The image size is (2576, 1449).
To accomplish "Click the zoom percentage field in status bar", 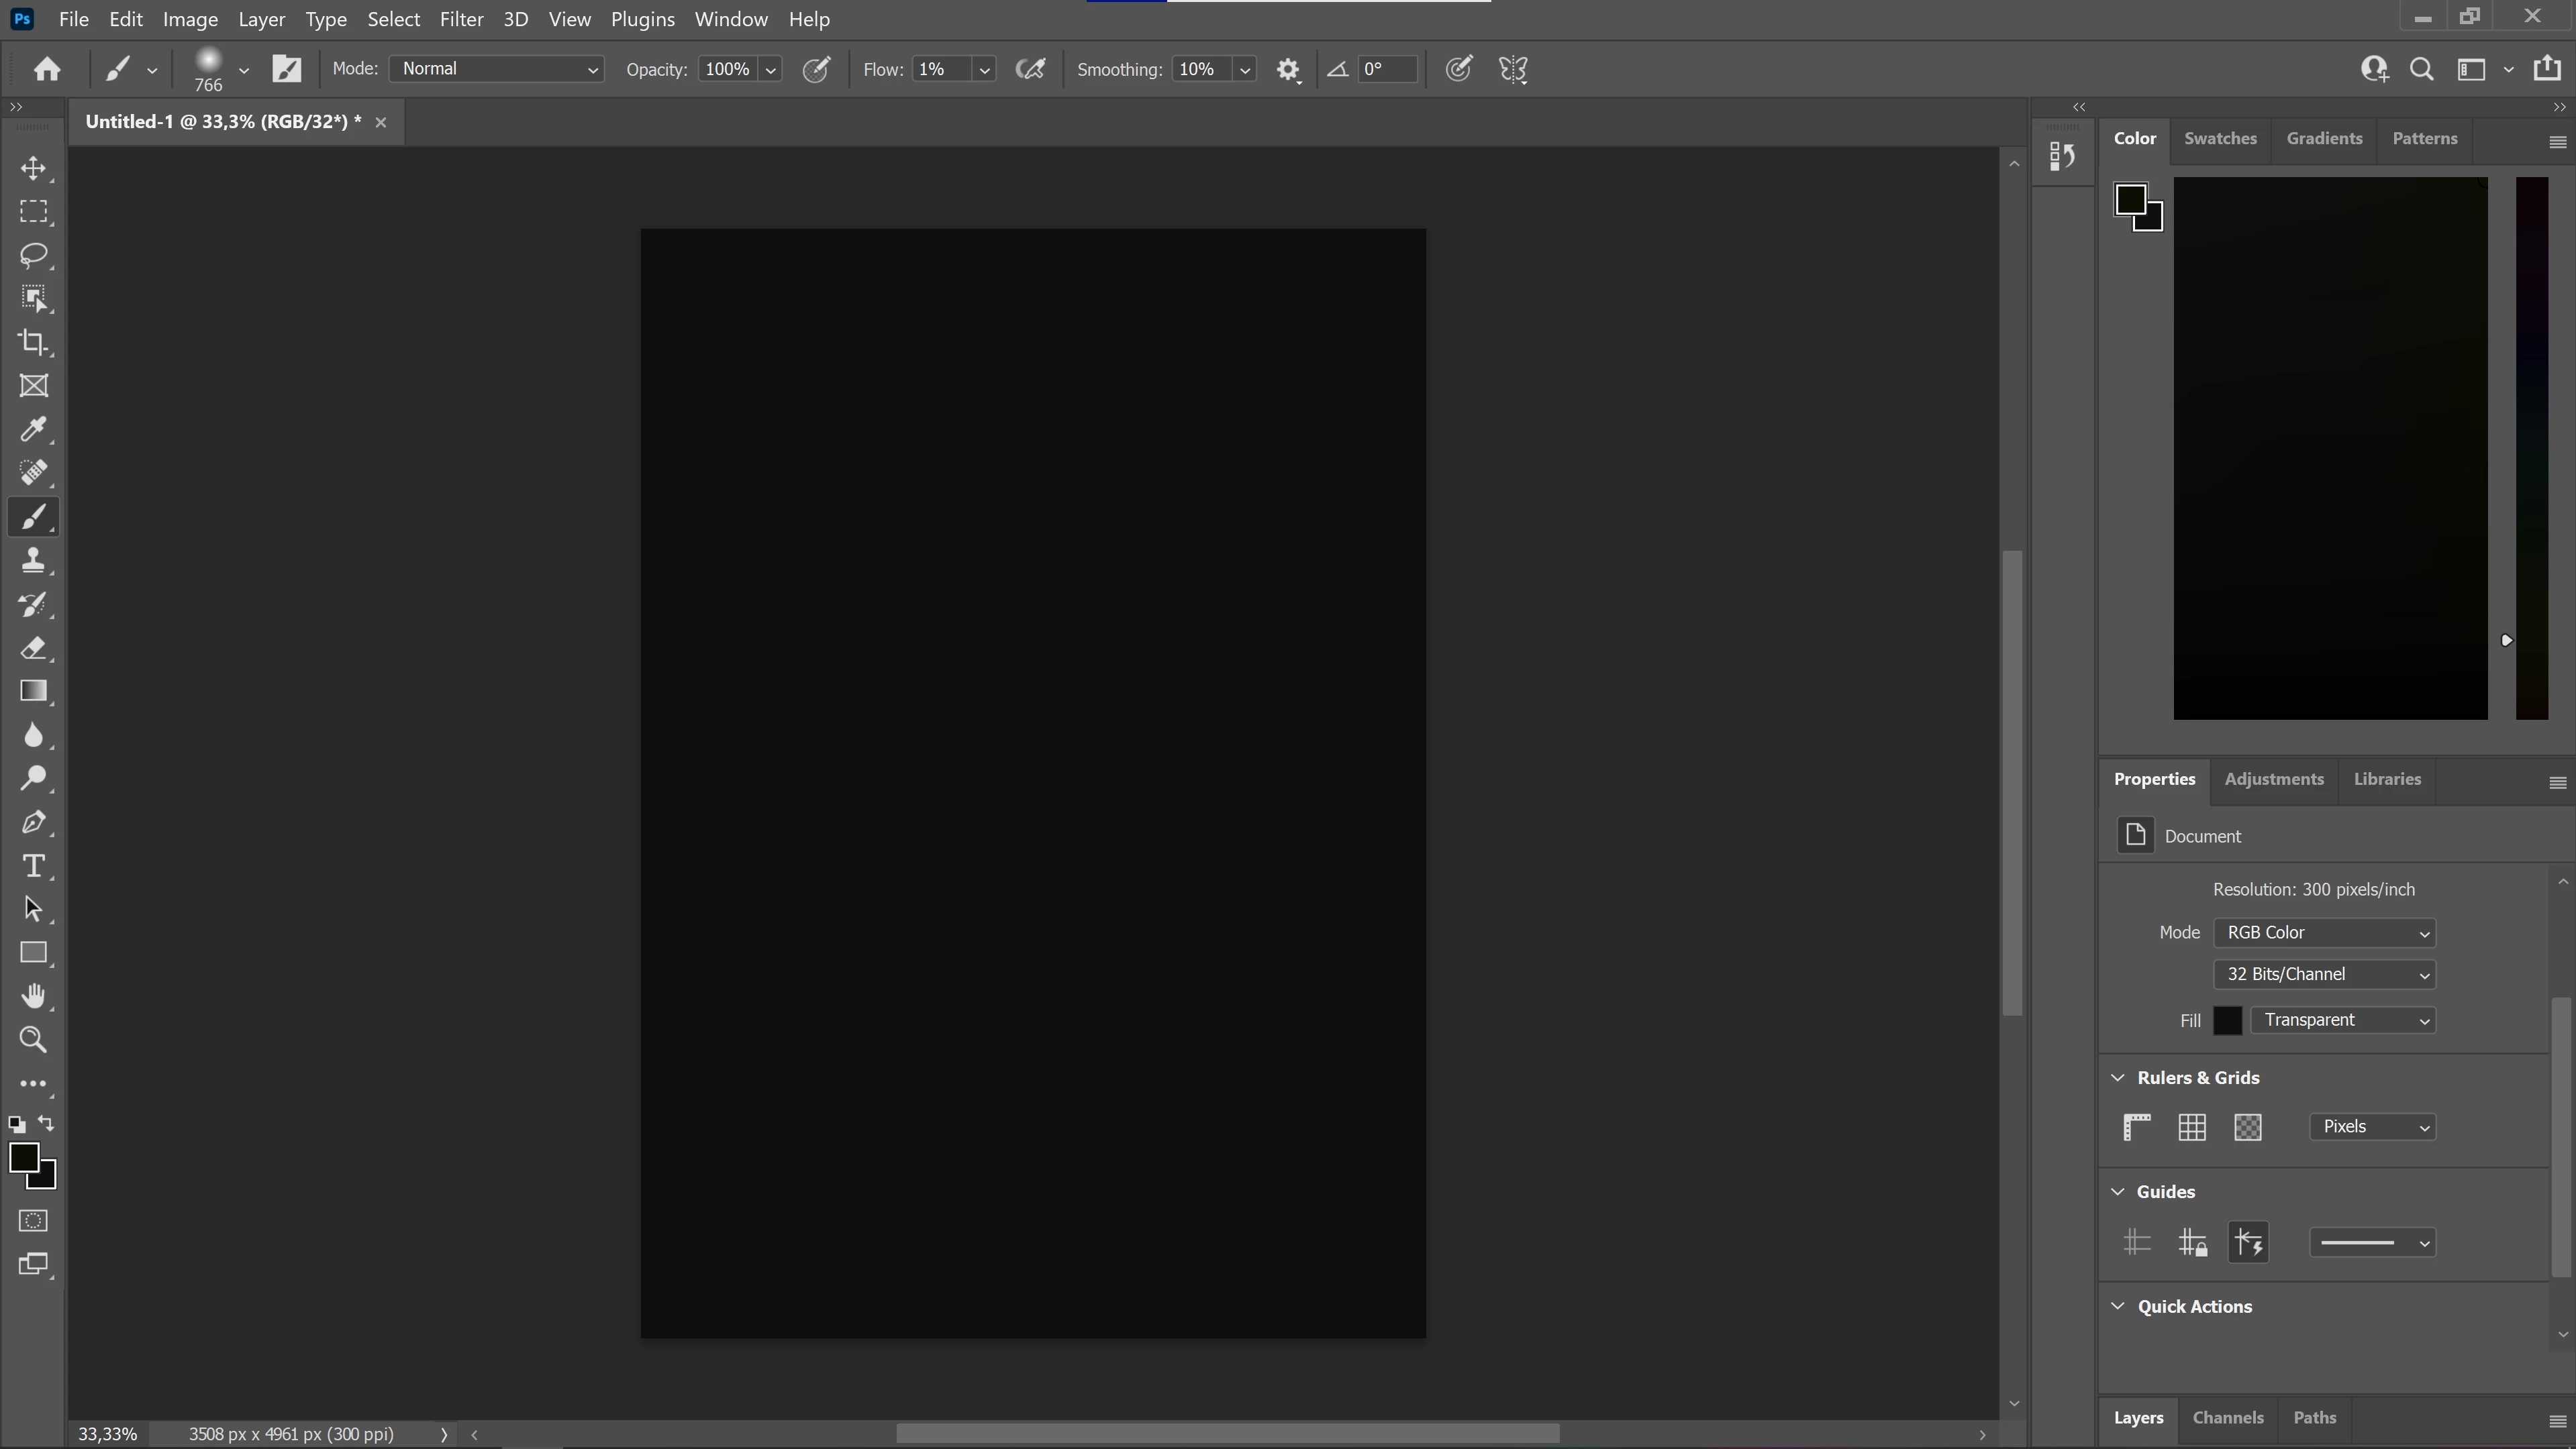I will (107, 1434).
